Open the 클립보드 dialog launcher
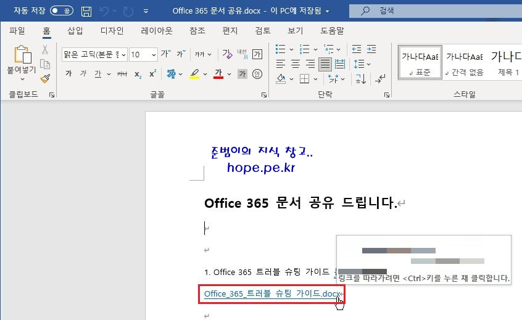The height and width of the screenshot is (320, 522). (x=52, y=95)
